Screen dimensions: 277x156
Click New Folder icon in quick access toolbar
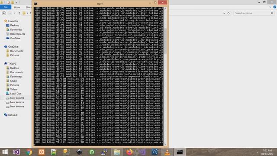tap(13, 2)
